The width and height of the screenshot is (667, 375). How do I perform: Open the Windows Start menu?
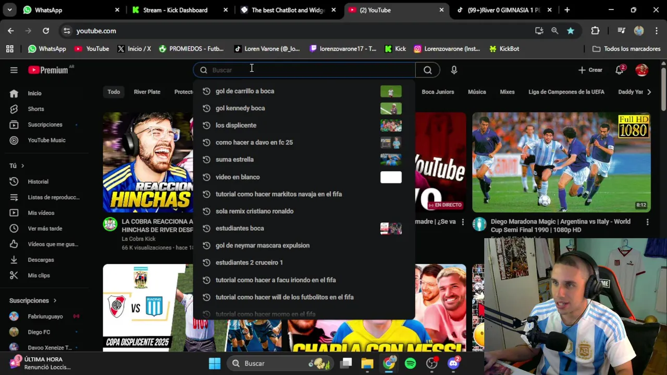pyautogui.click(x=215, y=364)
